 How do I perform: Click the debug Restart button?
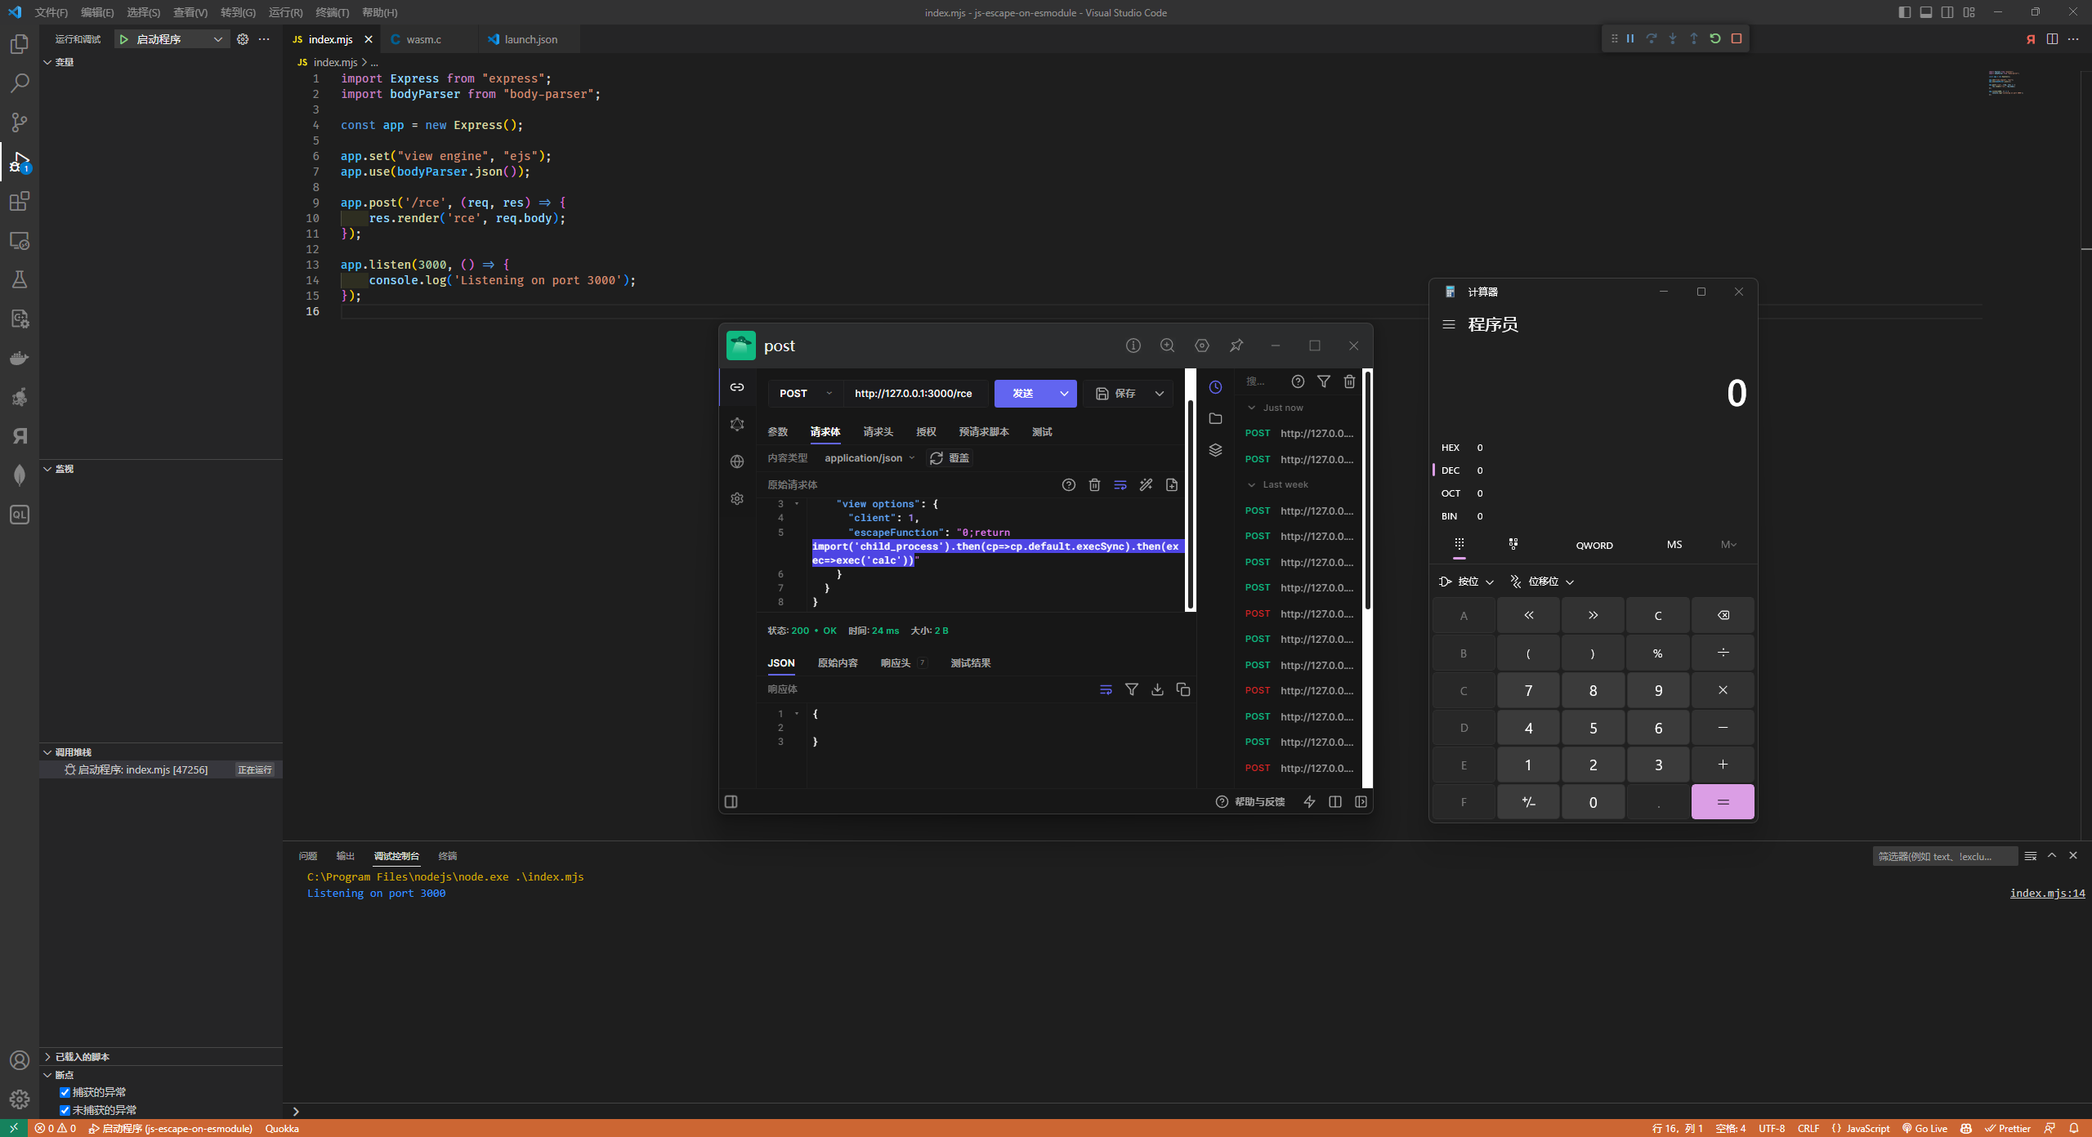click(1715, 38)
